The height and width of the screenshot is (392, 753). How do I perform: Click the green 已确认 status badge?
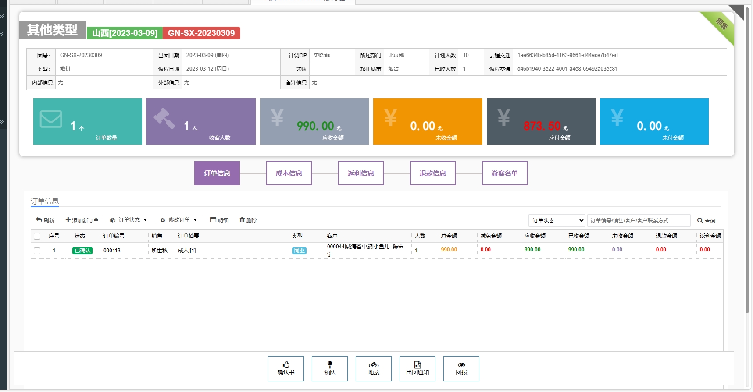82,251
